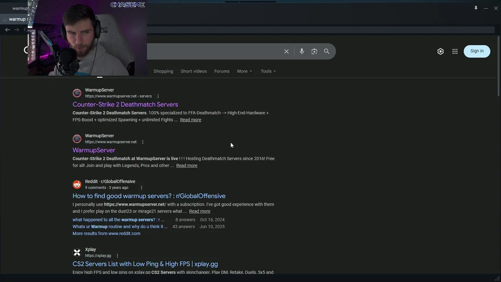Go back with the browser back arrow

coord(7,30)
